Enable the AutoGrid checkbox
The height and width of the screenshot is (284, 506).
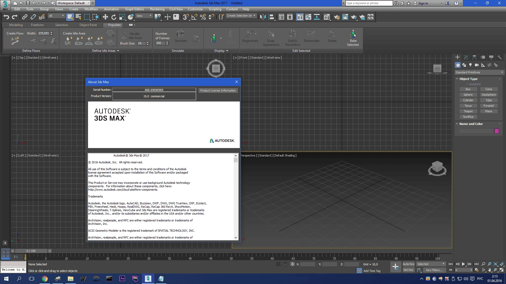pos(468,84)
